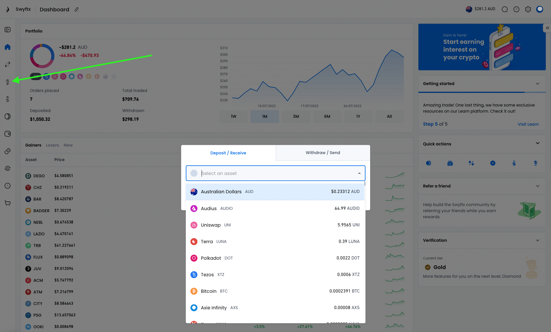Click the Select an asset input field
This screenshot has height=332, width=551.
(275, 173)
